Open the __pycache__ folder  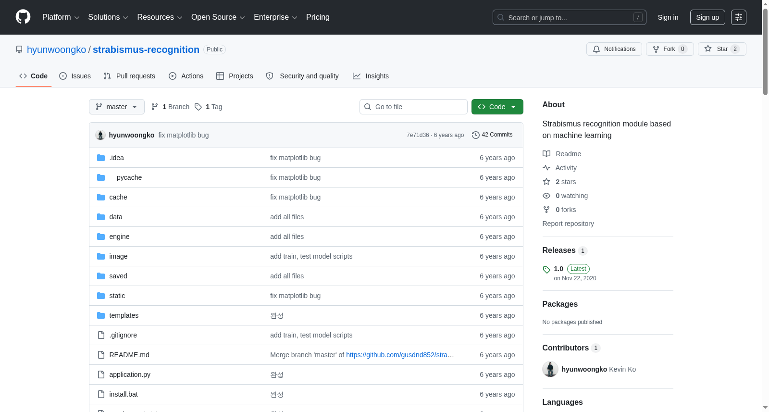[x=129, y=177]
